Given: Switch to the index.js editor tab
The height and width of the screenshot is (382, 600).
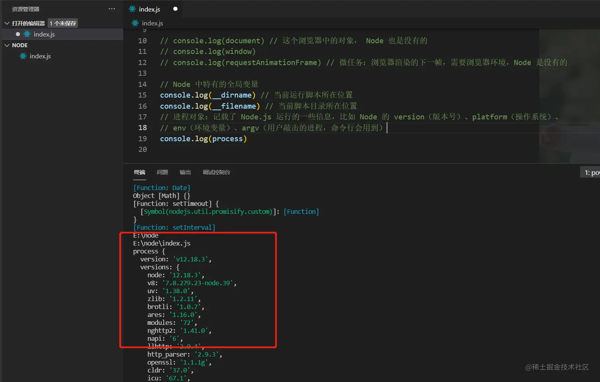Looking at the screenshot, I should [153, 9].
